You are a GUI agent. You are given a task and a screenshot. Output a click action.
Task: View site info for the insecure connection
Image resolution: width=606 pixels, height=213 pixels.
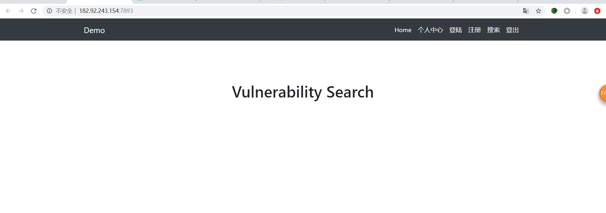click(x=50, y=11)
